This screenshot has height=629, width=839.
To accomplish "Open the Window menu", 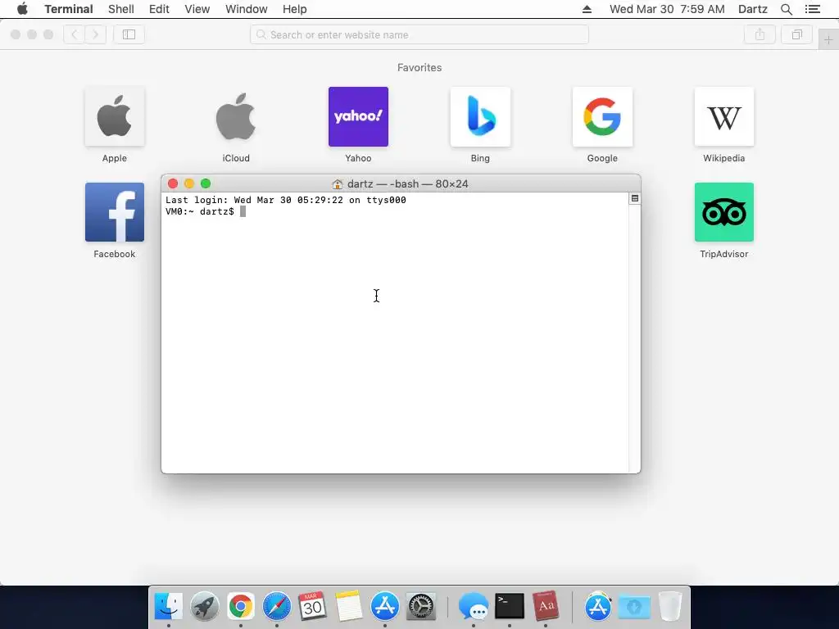I will 246,9.
